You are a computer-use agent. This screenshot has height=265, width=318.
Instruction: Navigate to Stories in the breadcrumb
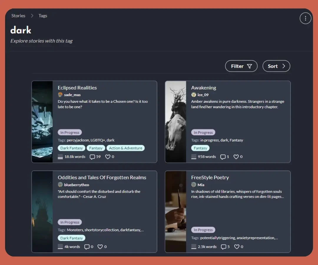click(x=18, y=16)
